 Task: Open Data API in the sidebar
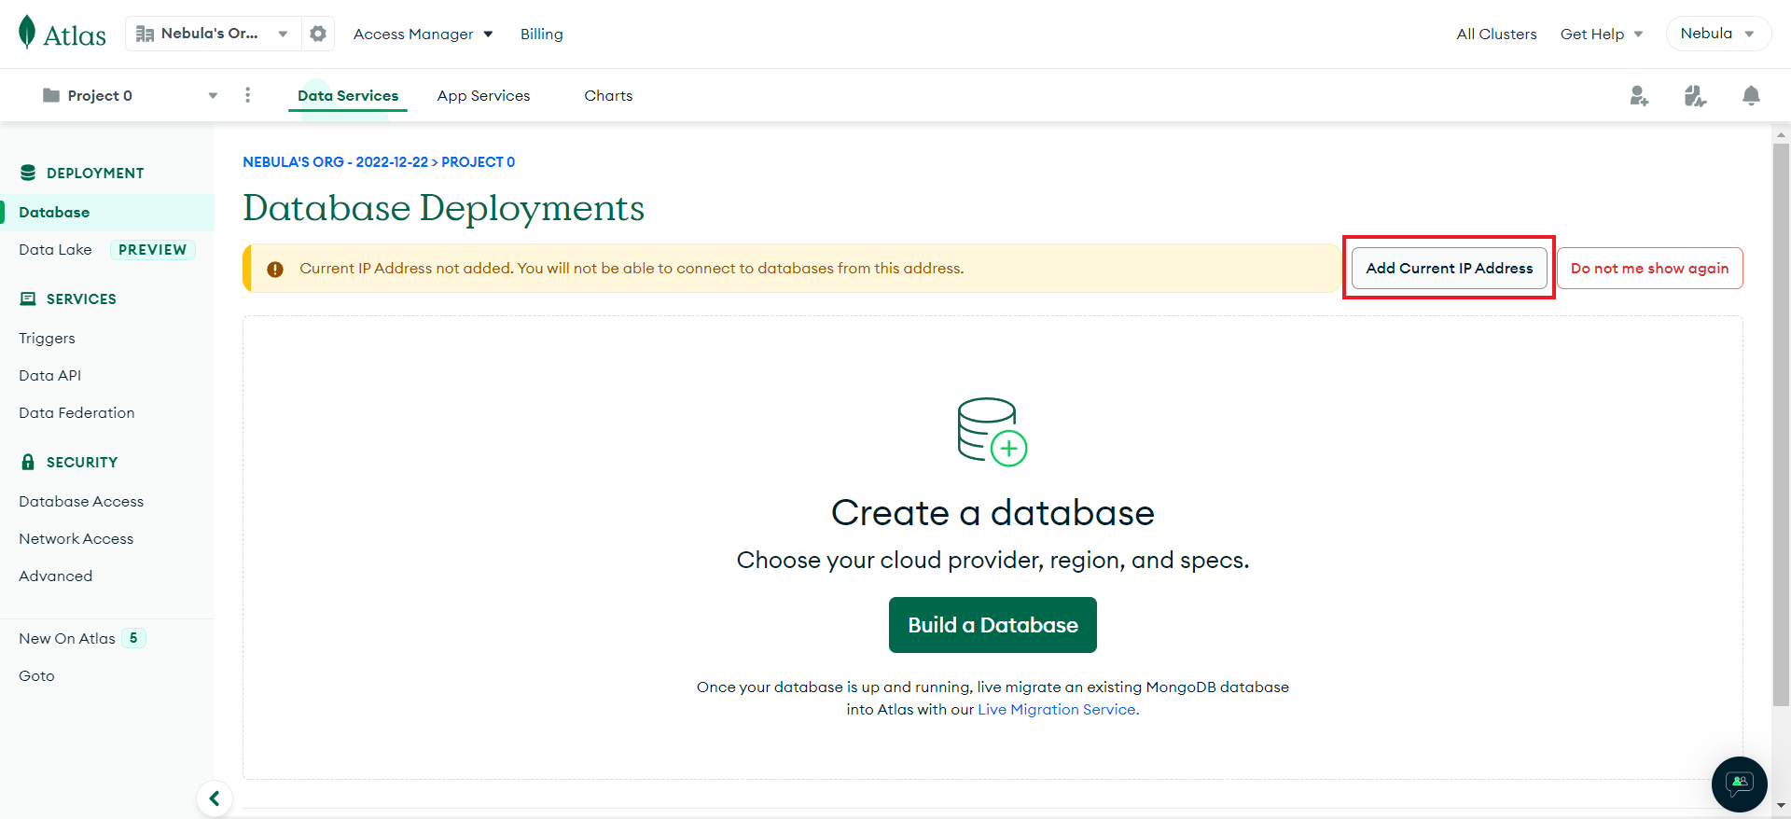coord(49,375)
